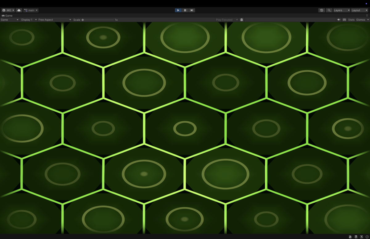Open the MO account dropdown
The image size is (370, 239).
click(8, 10)
